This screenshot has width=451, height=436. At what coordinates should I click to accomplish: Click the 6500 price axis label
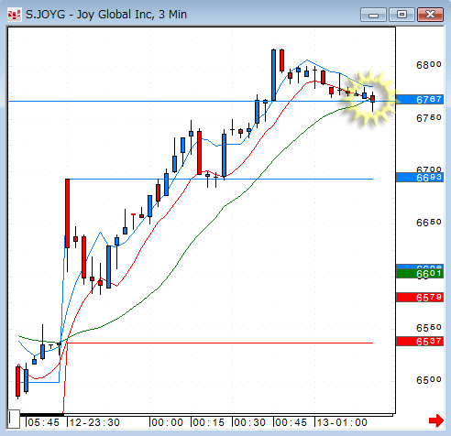(x=429, y=380)
